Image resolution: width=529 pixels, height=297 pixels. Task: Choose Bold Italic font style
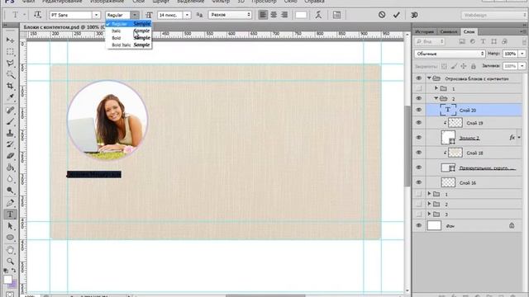(x=129, y=45)
